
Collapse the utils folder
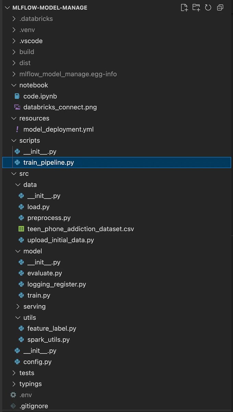point(18,318)
